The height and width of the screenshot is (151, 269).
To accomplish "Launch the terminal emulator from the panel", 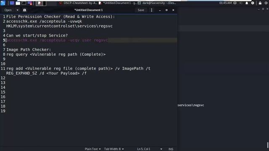I will coord(24,3).
